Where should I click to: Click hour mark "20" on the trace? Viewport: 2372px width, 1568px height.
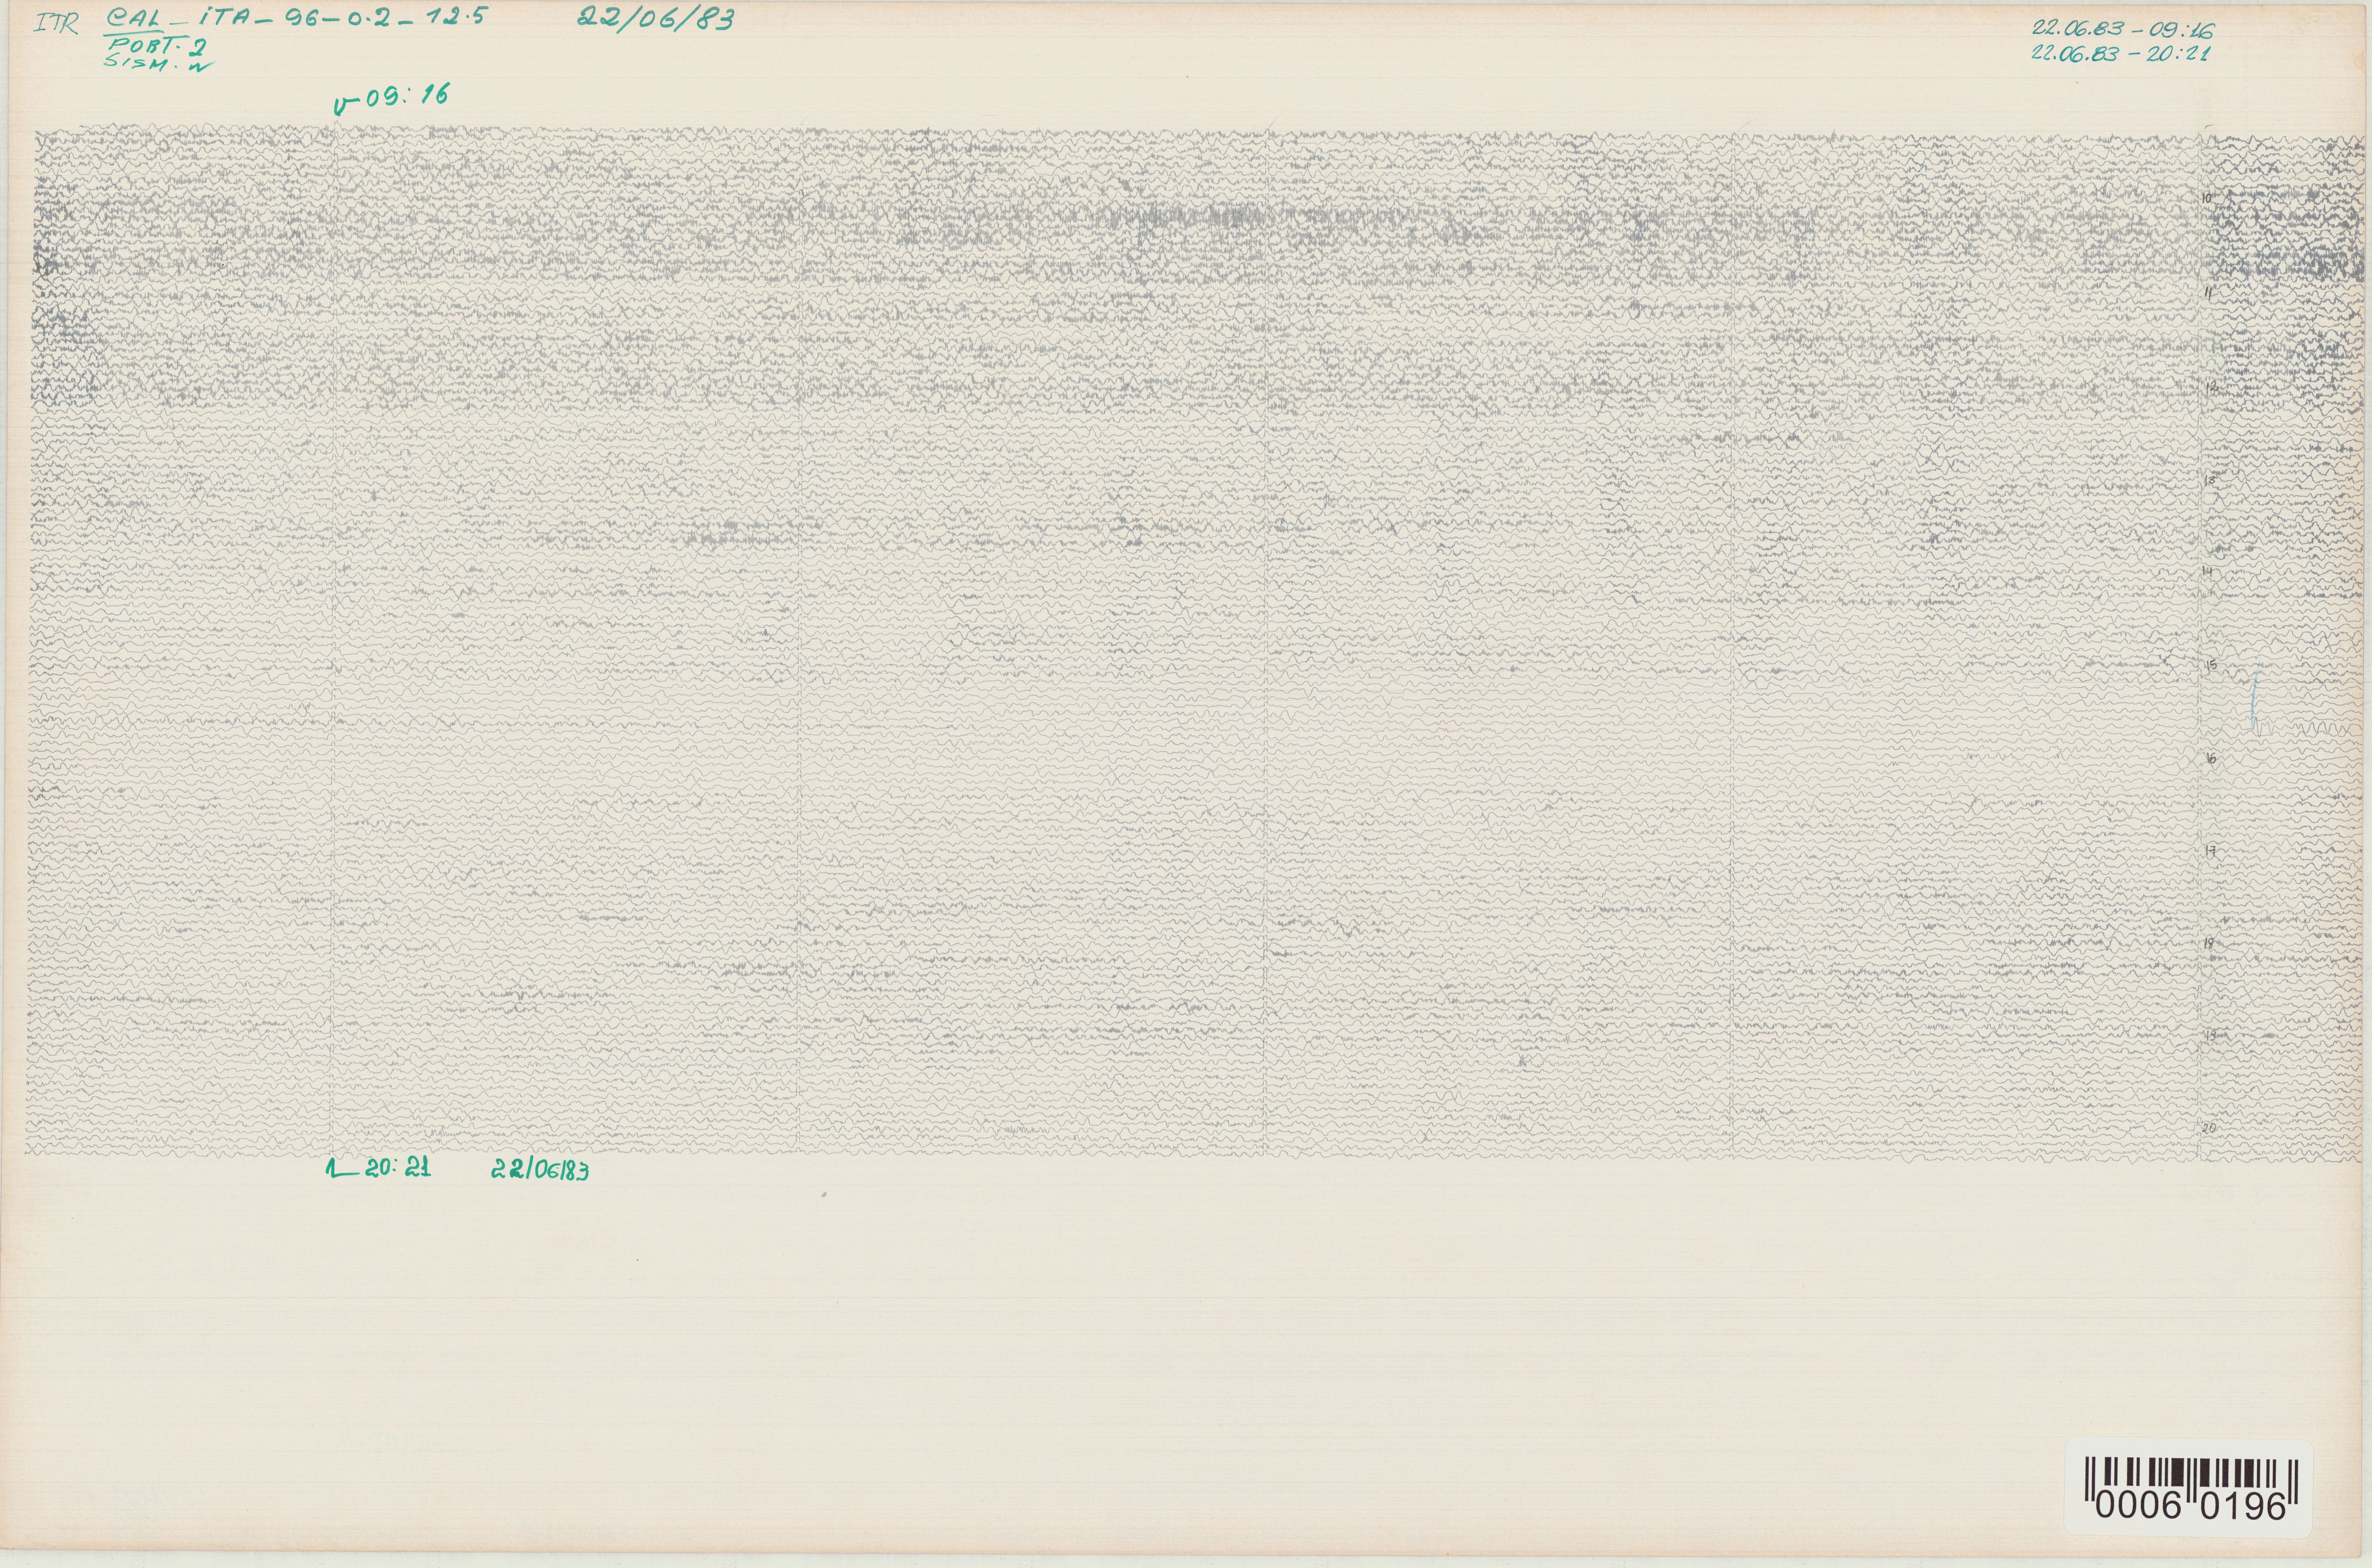2209,1127
